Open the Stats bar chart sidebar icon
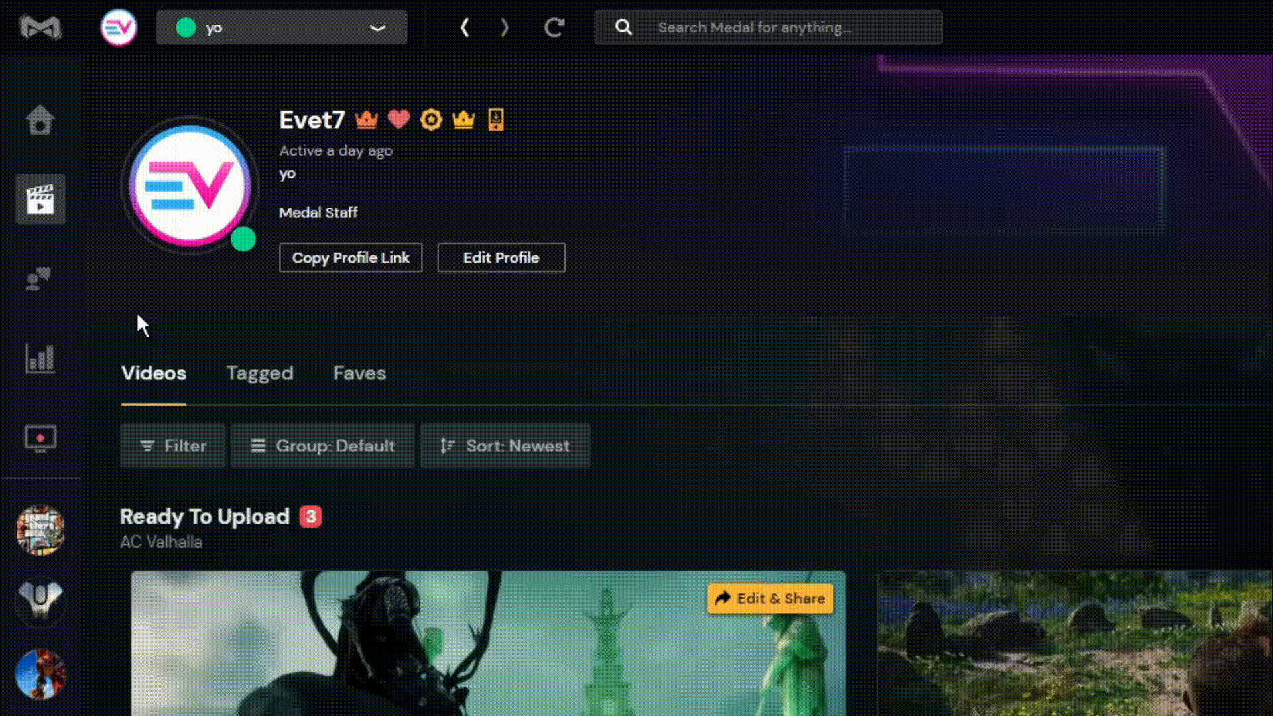The height and width of the screenshot is (716, 1273). point(40,359)
